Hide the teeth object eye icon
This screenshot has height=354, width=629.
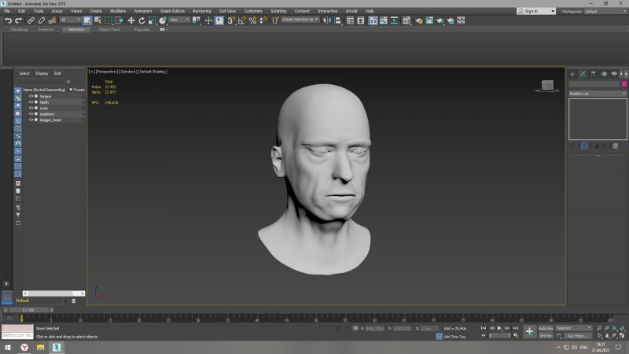31,102
